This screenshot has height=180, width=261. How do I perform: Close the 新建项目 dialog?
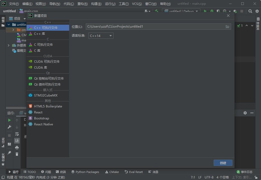pos(228,16)
